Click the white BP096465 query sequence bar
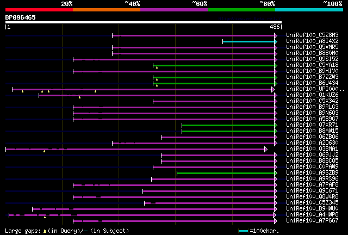 click(144, 22)
